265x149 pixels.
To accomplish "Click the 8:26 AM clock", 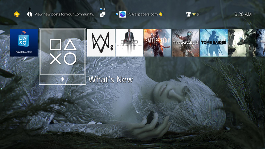I will point(243,14).
